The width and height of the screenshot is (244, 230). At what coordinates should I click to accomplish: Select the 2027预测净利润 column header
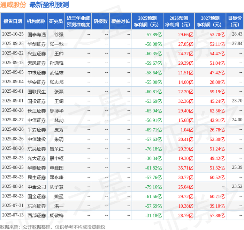point(210,21)
